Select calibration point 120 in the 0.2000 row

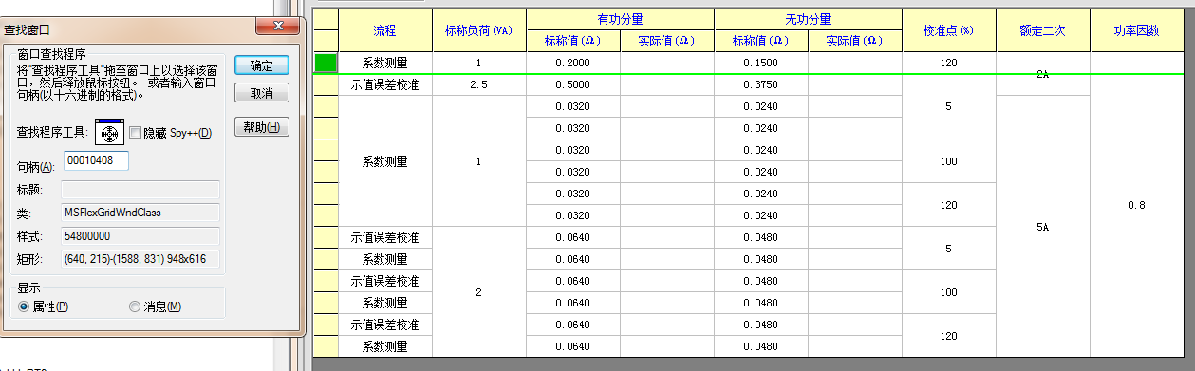pyautogui.click(x=949, y=63)
